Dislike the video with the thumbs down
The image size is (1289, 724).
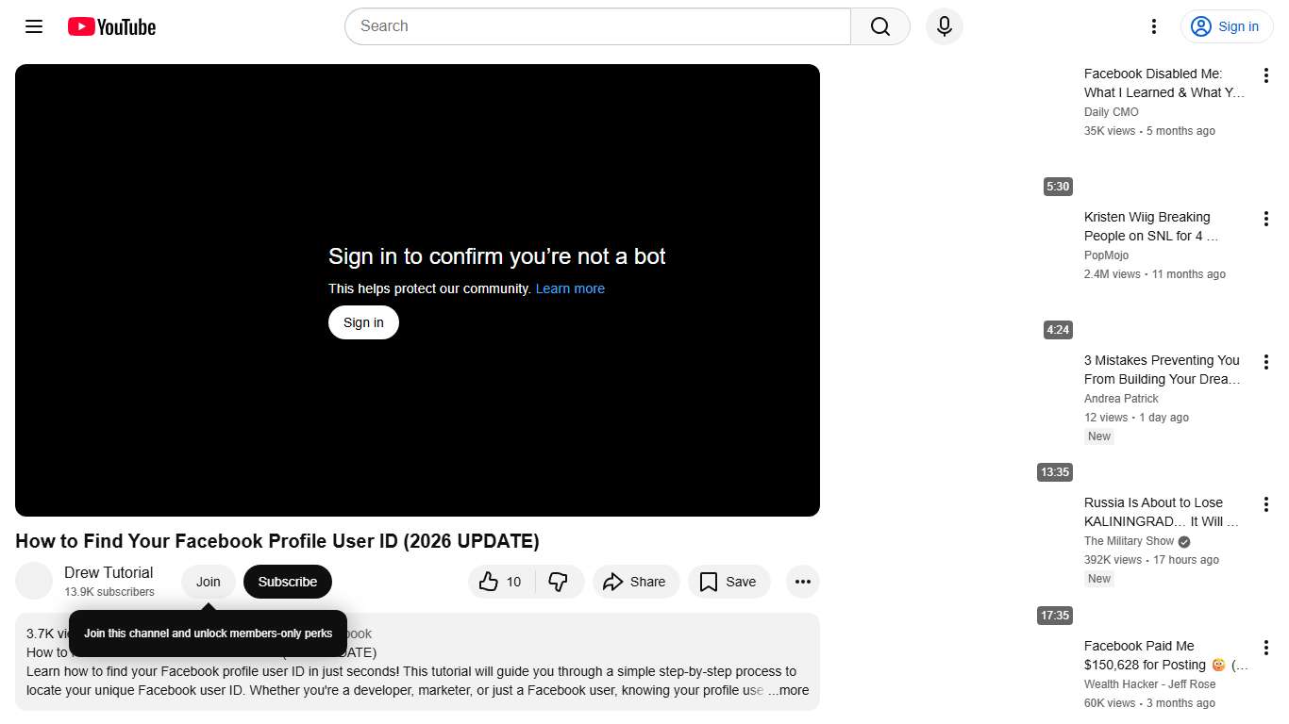561,582
